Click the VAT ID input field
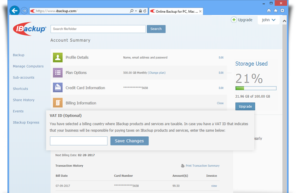The height and width of the screenshot is (193, 296). pyautogui.click(x=79, y=141)
